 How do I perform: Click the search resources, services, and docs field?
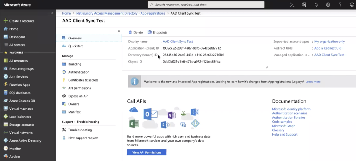point(206,5)
